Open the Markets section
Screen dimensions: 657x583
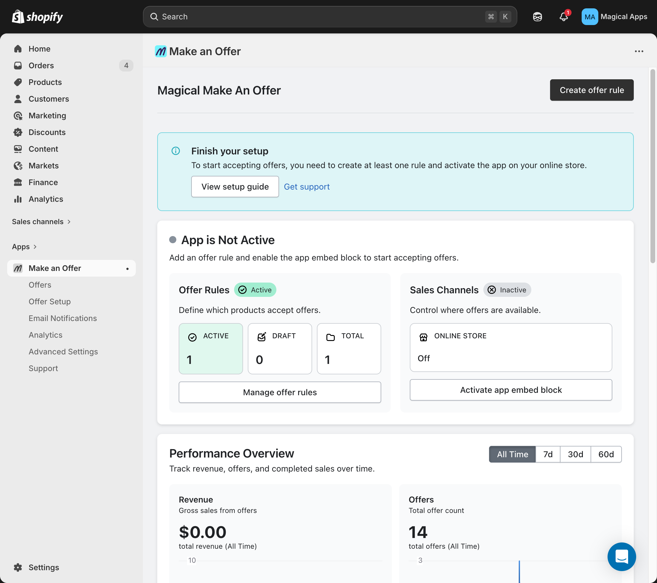point(44,166)
